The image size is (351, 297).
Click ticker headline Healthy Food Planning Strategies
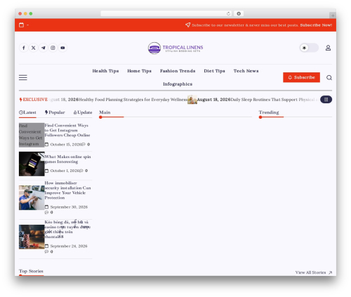133,100
